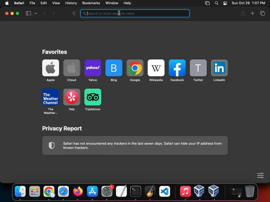The width and height of the screenshot is (270, 202).
Task: Go forward with the forward arrow
Action: click(54, 13)
